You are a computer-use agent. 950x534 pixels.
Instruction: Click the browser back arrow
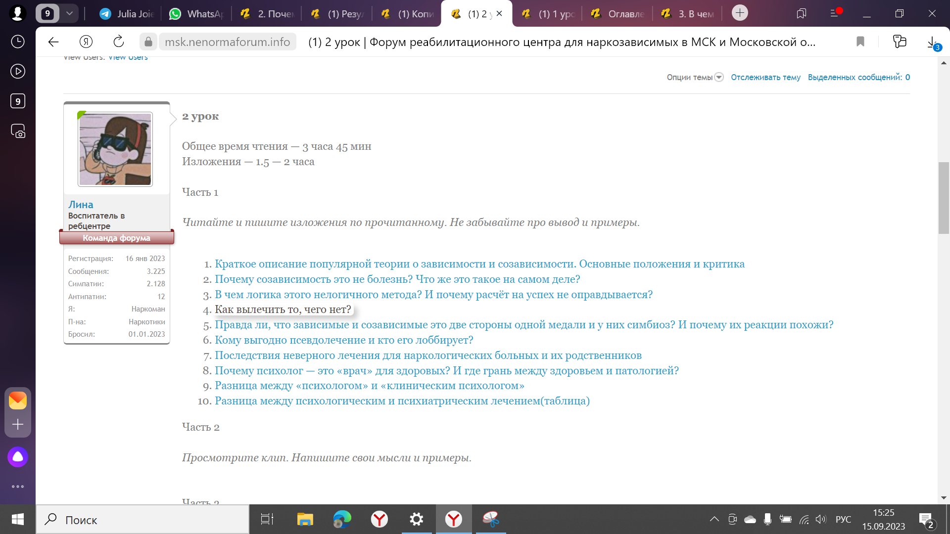(x=53, y=42)
